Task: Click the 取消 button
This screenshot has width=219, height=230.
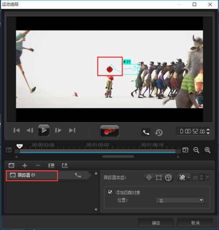Action: point(195,223)
